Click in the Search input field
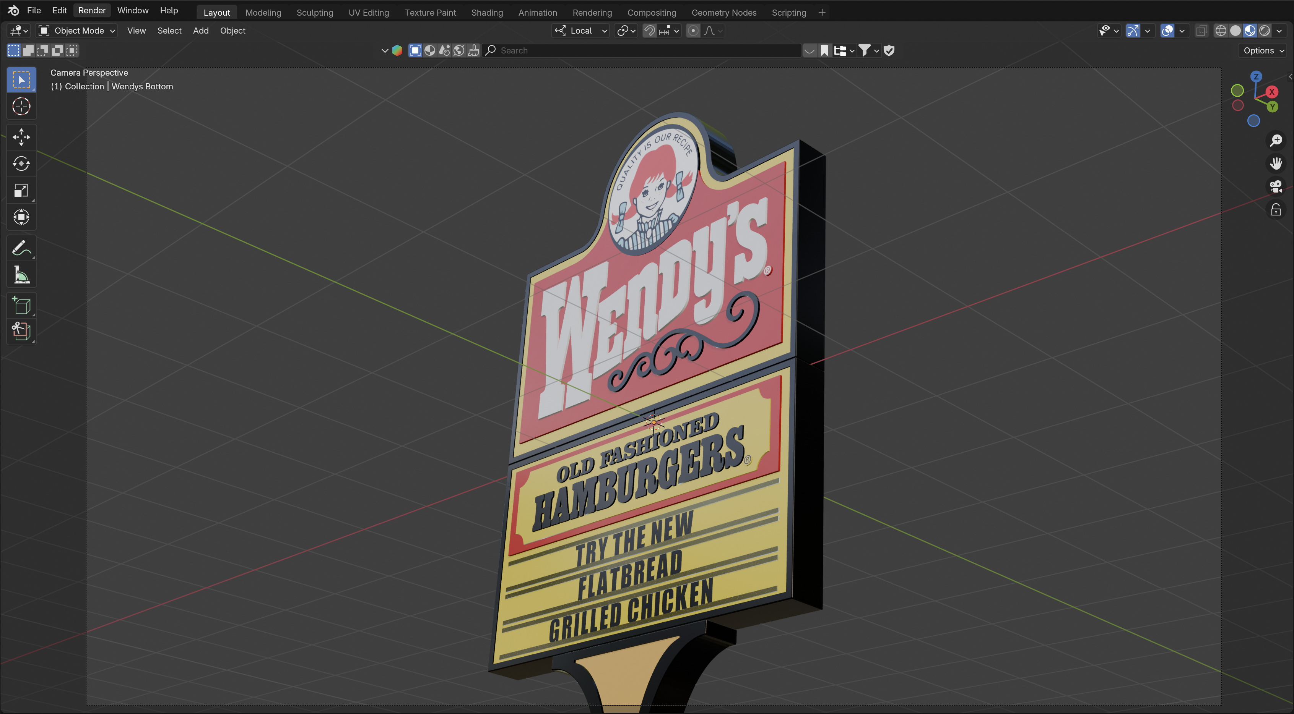Viewport: 1294px width, 714px height. coord(642,50)
